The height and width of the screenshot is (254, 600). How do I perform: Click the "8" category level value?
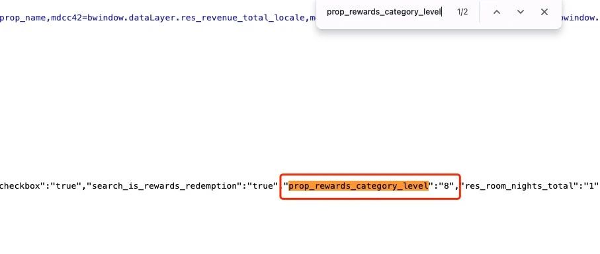(x=446, y=186)
